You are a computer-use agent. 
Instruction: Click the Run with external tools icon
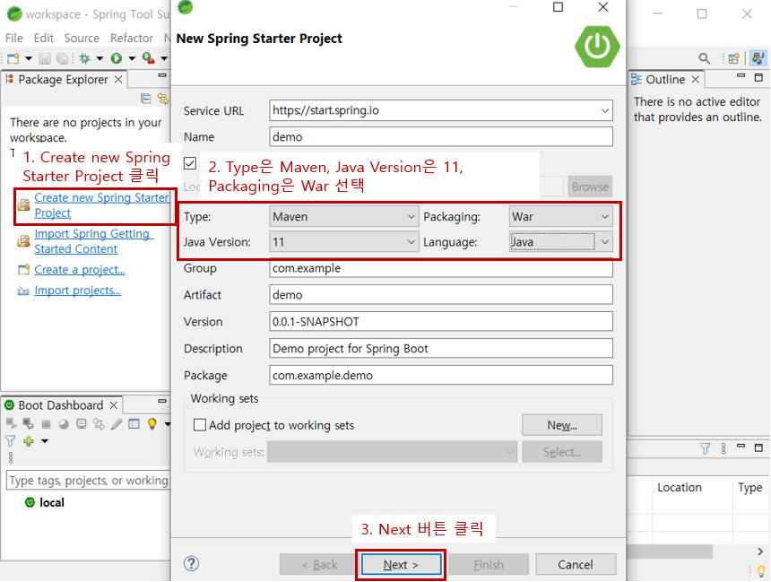tap(149, 58)
